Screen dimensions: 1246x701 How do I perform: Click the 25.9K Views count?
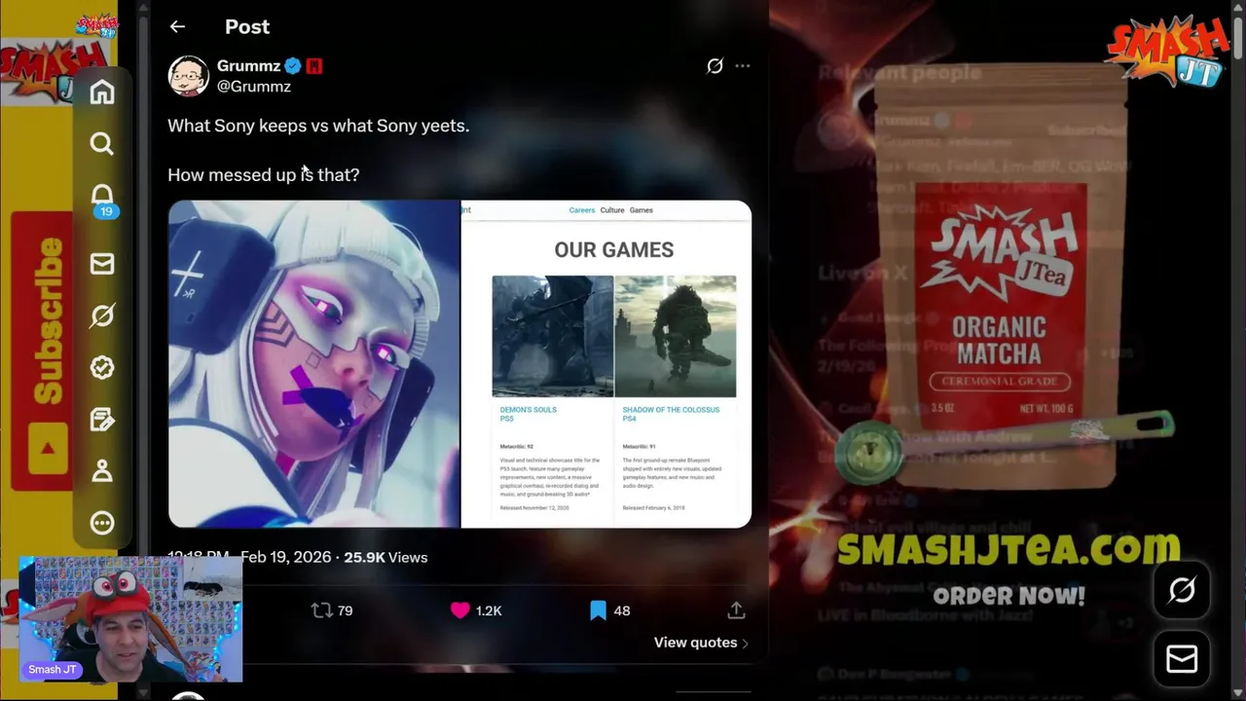pos(385,557)
